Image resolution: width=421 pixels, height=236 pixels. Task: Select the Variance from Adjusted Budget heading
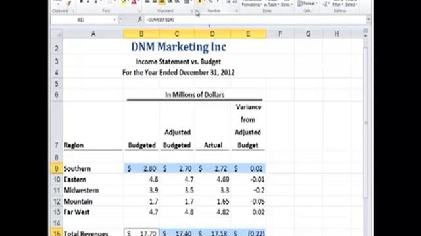tap(248, 126)
